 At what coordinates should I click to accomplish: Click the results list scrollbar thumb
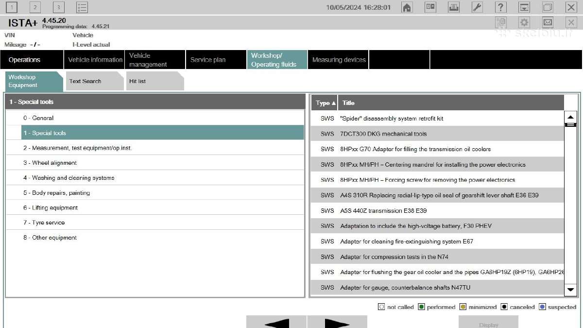[570, 125]
